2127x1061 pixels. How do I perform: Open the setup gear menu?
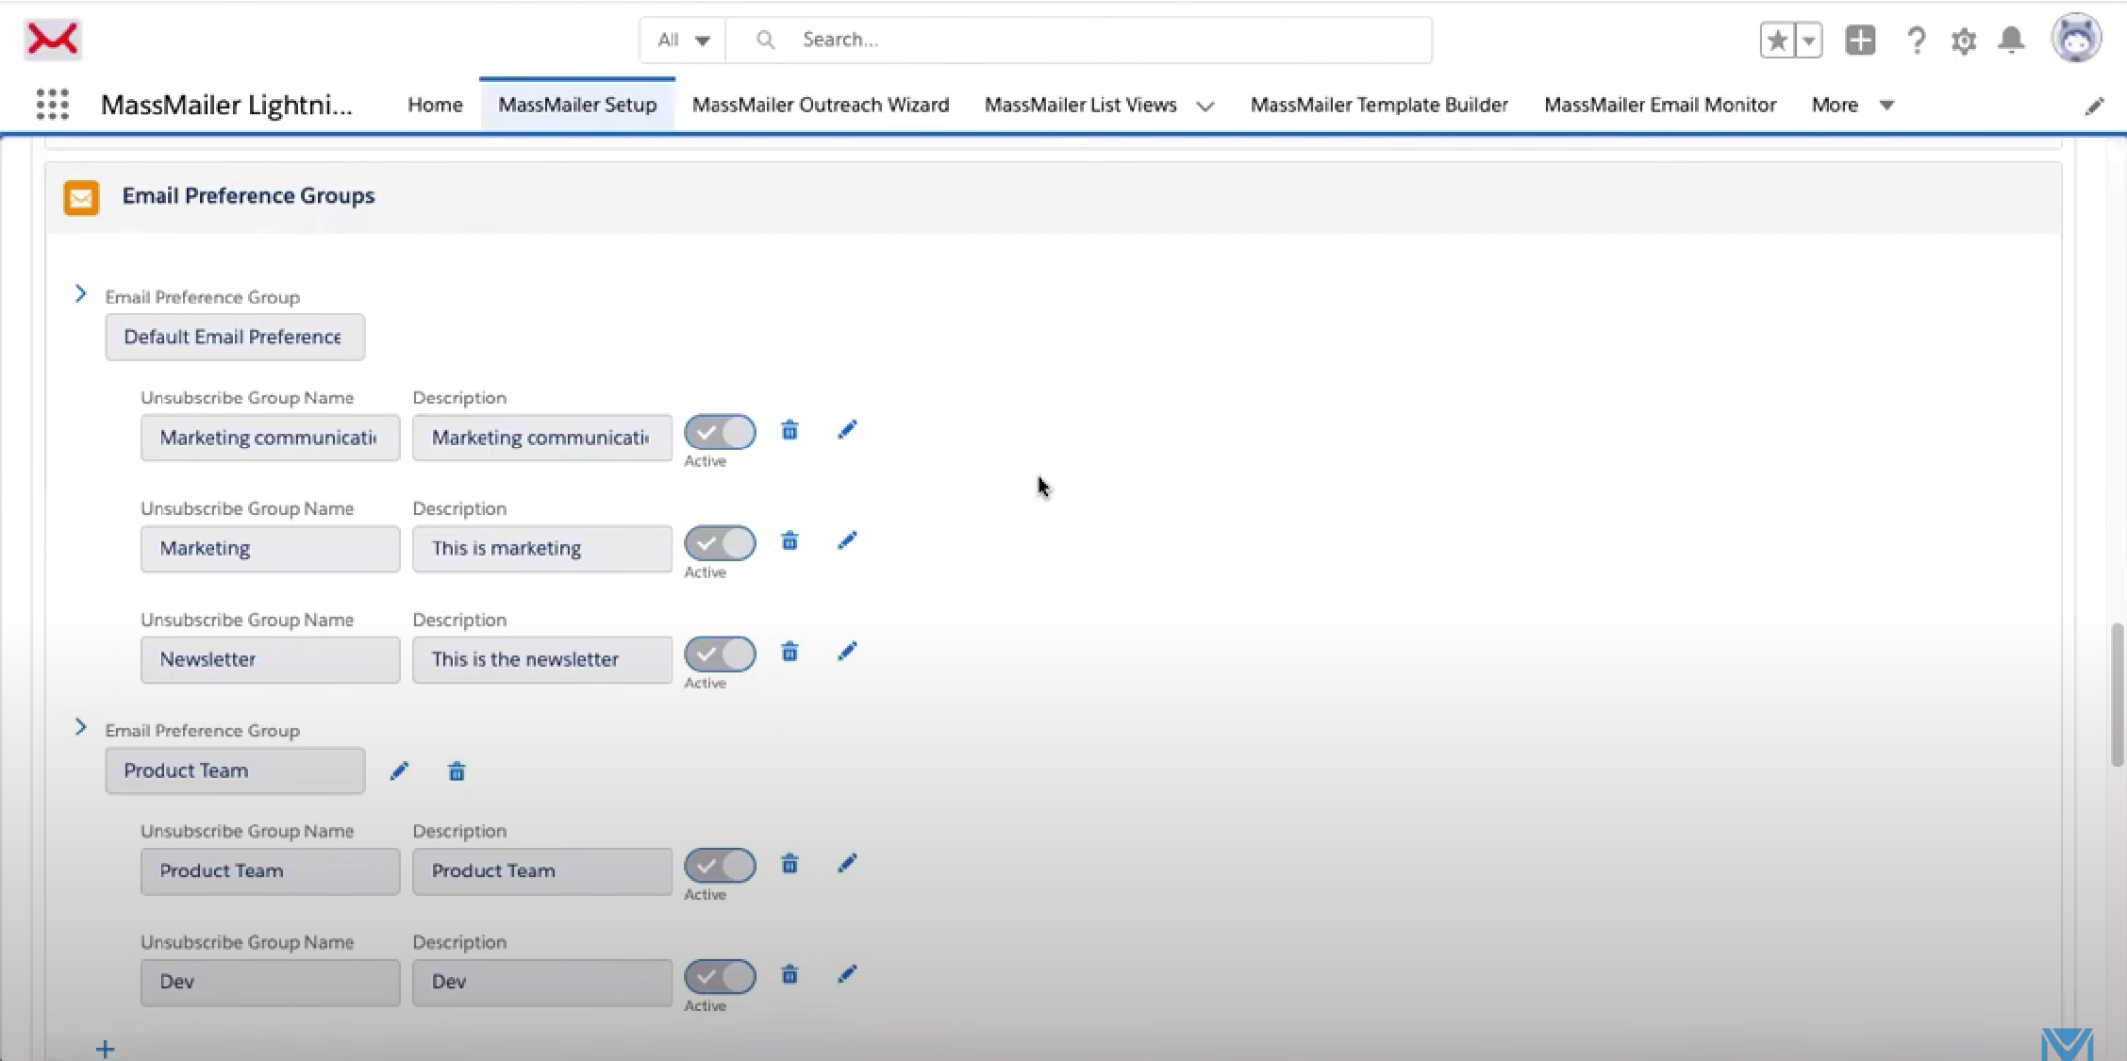pos(1964,41)
